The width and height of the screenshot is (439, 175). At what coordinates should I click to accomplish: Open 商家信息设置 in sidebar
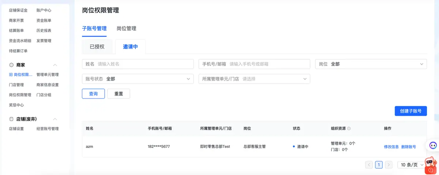(48, 85)
